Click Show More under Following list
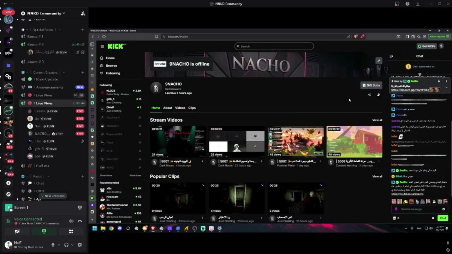The height and width of the screenshot is (254, 452). [x=106, y=175]
